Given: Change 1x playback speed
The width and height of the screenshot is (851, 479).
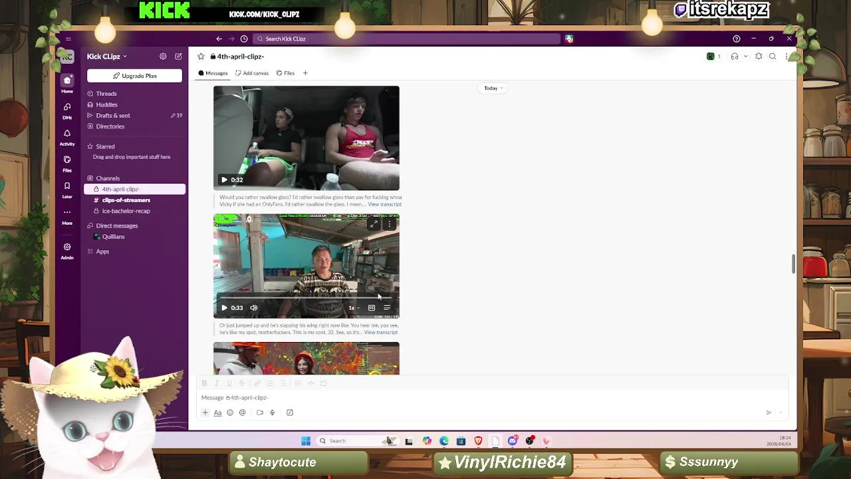Looking at the screenshot, I should (353, 308).
